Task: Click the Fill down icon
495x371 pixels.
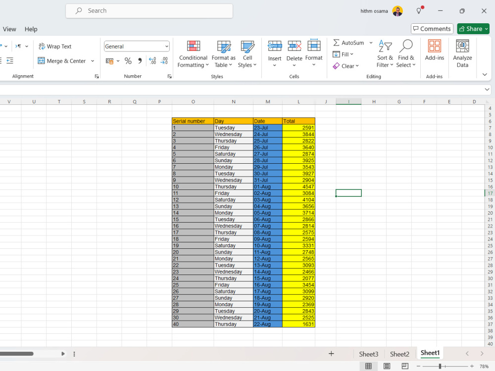Action: (x=336, y=54)
